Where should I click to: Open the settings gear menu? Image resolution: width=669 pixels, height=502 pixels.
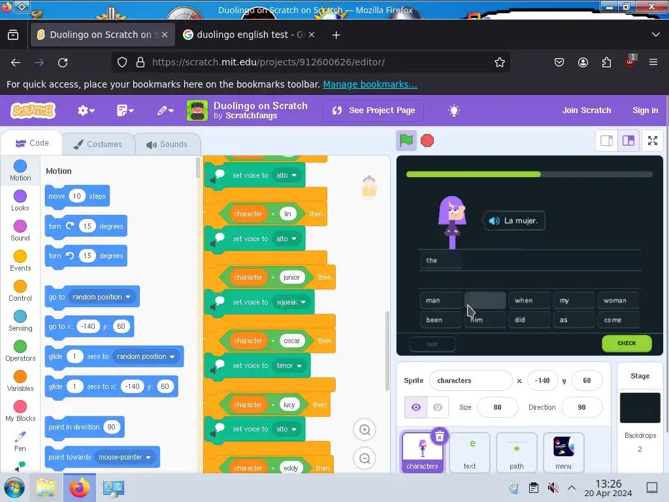pos(86,110)
